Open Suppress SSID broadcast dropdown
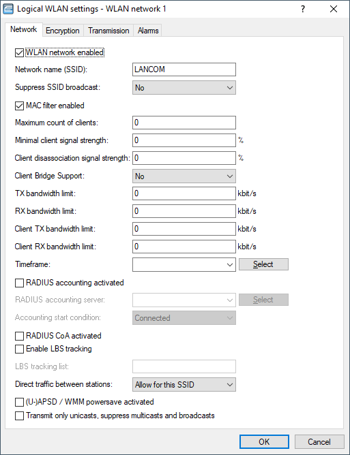This screenshot has height=455, width=350. pos(184,88)
